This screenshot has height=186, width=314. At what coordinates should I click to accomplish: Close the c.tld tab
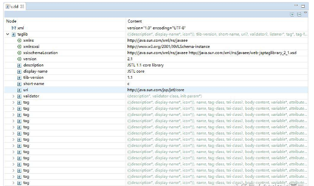pyautogui.click(x=22, y=7)
